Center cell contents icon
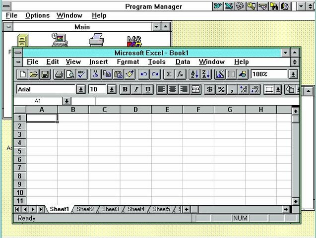Image resolution: width=316 pixels, height=238 pixels. click(173, 89)
